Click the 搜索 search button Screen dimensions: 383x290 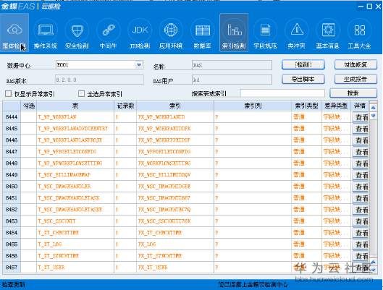click(x=353, y=93)
